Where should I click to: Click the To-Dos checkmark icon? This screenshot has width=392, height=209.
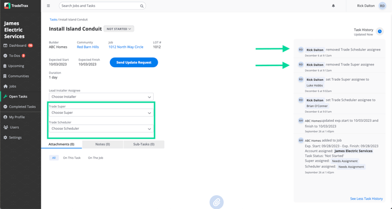click(x=5, y=56)
